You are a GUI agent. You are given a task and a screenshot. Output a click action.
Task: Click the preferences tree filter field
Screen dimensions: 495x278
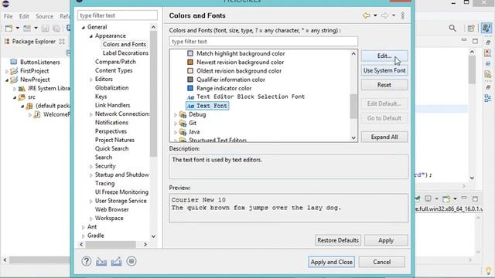point(118,15)
